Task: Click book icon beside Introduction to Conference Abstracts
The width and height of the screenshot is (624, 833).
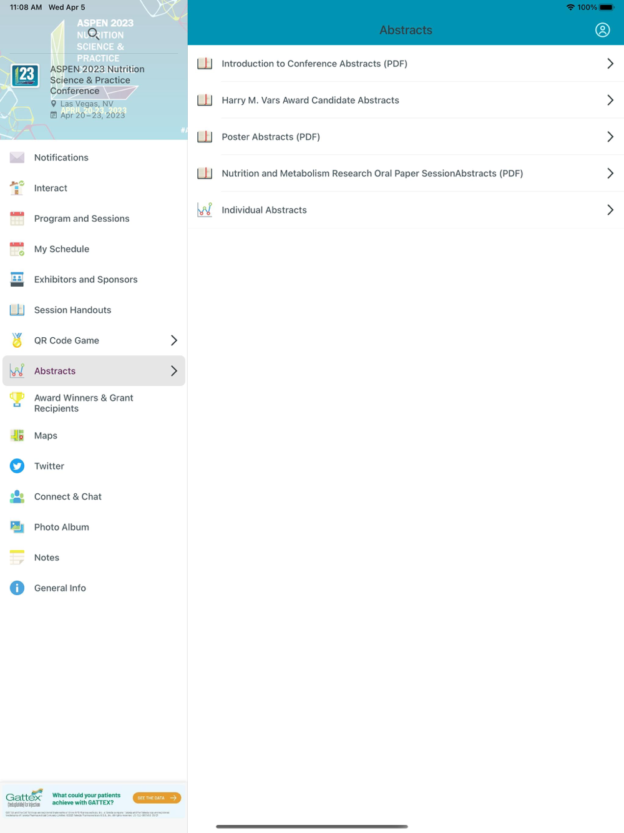Action: 205,64
